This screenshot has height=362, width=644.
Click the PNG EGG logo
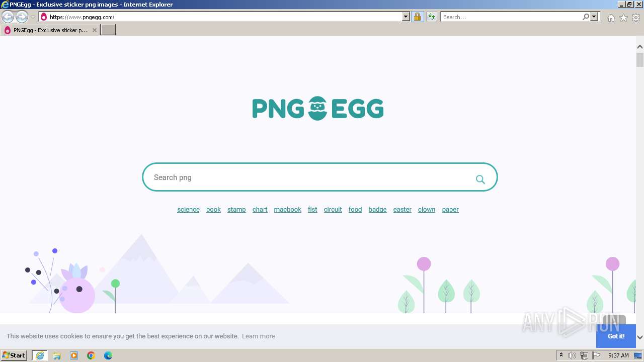[318, 108]
